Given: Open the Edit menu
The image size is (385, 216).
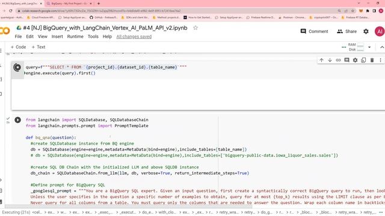Looking at the screenshot, I should (x=29, y=37).
